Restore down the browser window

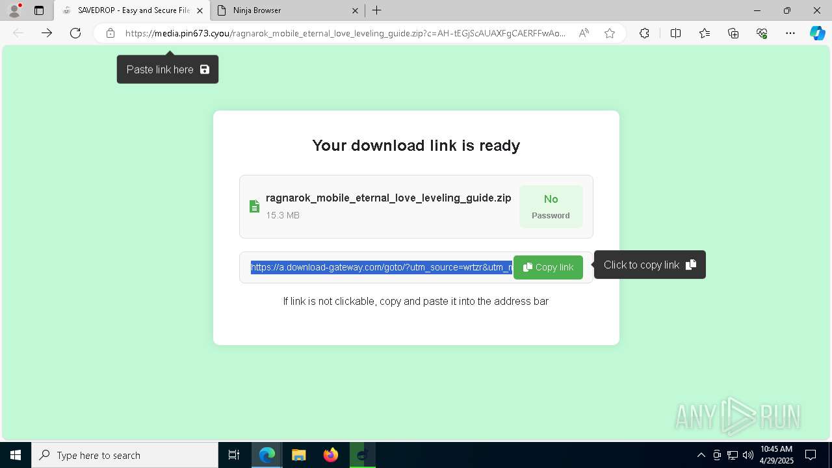(787, 10)
